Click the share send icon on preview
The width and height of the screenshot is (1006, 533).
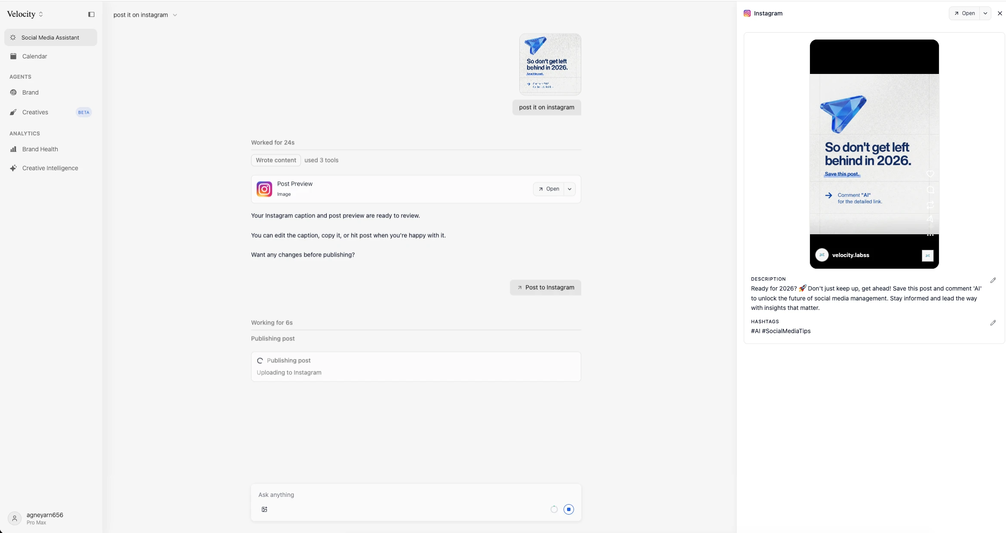[x=930, y=219]
